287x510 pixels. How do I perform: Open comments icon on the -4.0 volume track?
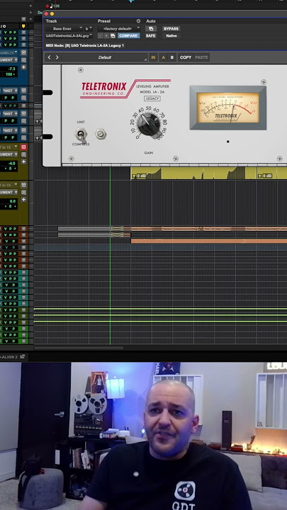[23, 154]
